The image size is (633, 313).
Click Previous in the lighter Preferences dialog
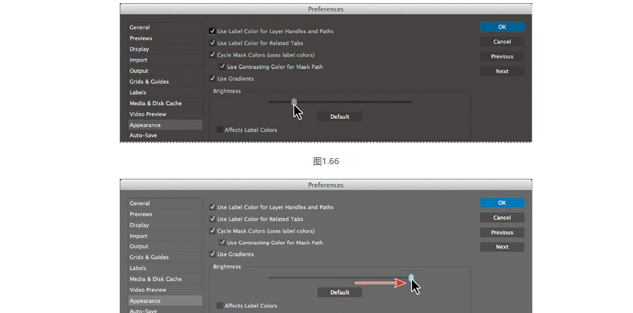pos(503,232)
